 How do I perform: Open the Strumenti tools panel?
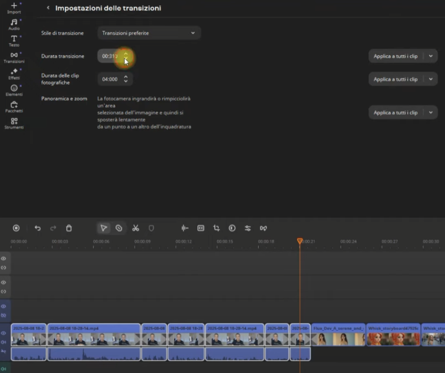pyautogui.click(x=14, y=123)
